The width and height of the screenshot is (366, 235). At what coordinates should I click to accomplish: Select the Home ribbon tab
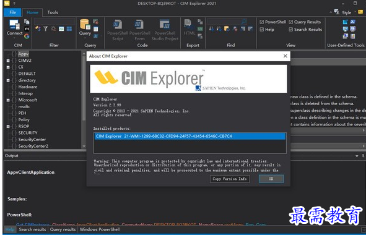[32, 12]
